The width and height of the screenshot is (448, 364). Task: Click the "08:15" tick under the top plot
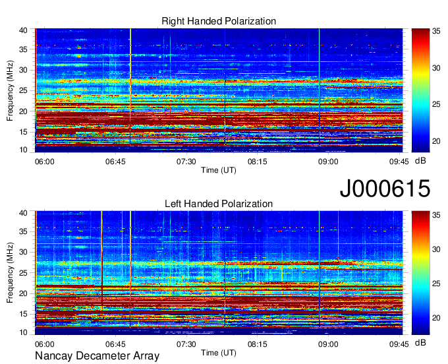click(x=258, y=162)
